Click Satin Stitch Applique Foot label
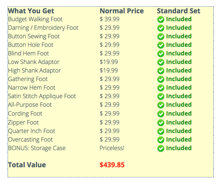 [x=42, y=96]
